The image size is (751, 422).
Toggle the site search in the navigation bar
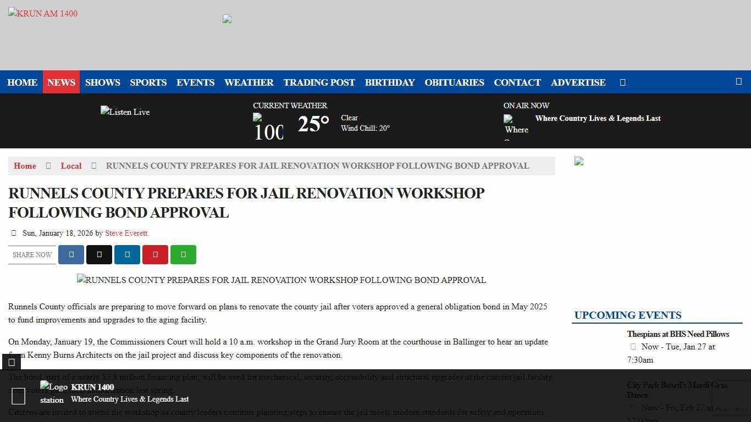pos(622,82)
